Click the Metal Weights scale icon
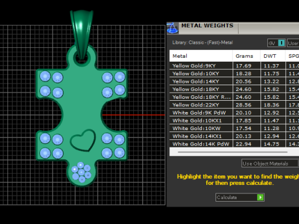This screenshot has height=224, width=299. (173, 28)
